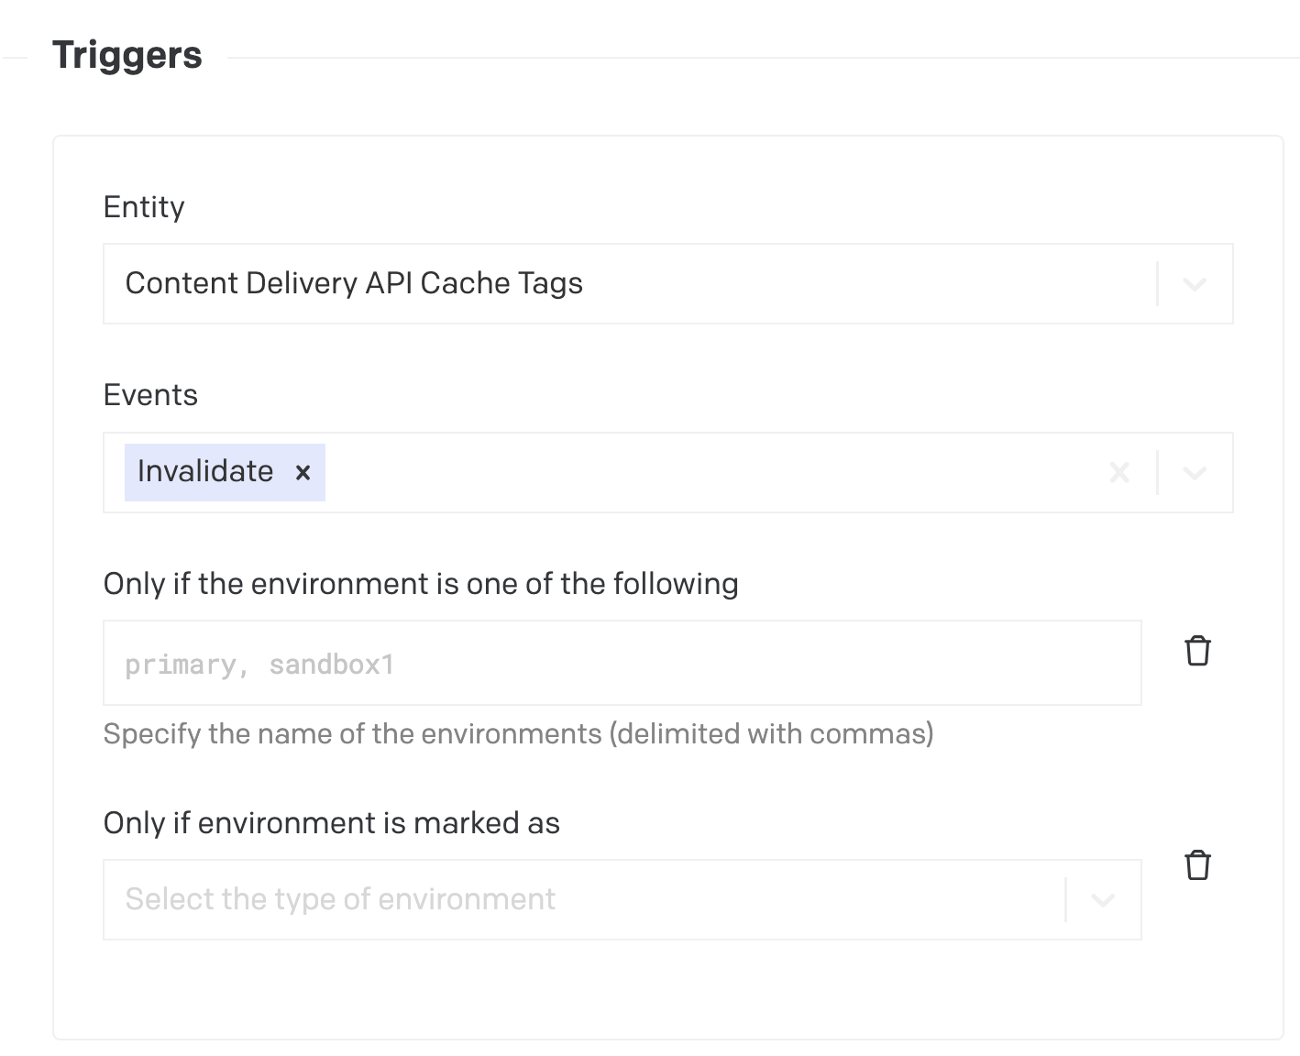The height and width of the screenshot is (1056, 1300).
Task: Expand the Entity dropdown arrow
Action: (1194, 284)
